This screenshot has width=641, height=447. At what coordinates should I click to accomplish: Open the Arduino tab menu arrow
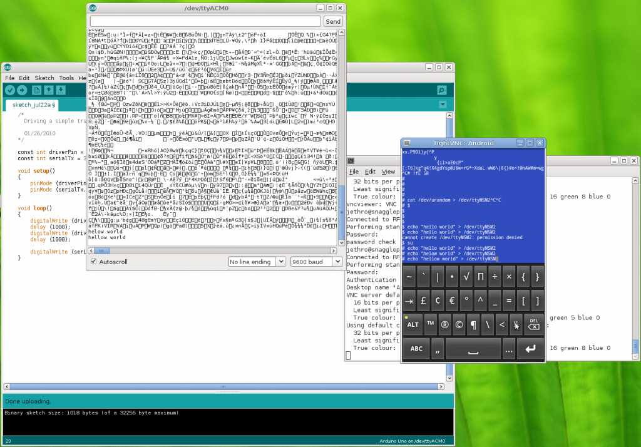click(443, 105)
